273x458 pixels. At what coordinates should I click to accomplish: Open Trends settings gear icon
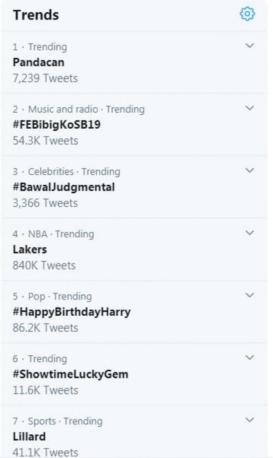(247, 14)
